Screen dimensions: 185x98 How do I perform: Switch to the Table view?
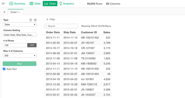tap(35, 4)
